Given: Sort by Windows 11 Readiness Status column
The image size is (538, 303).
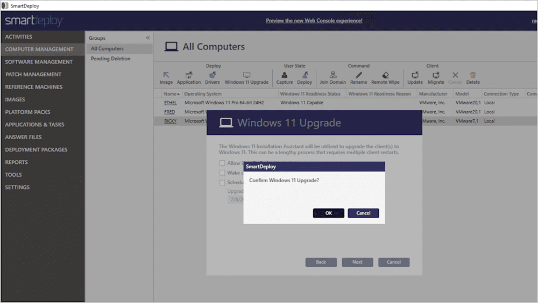Looking at the screenshot, I should pos(312,94).
